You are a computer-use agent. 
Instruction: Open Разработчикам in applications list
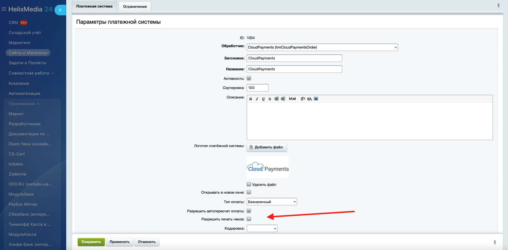click(x=25, y=124)
